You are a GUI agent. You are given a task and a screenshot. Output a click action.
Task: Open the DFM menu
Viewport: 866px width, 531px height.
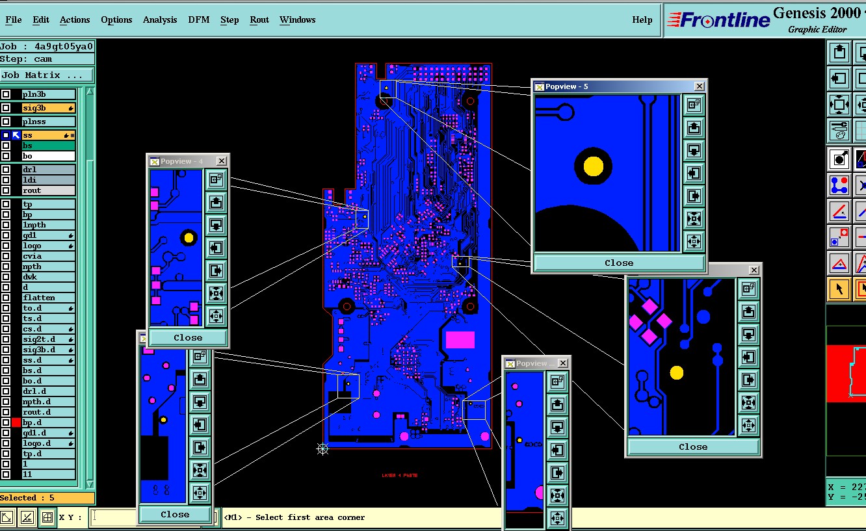(199, 19)
